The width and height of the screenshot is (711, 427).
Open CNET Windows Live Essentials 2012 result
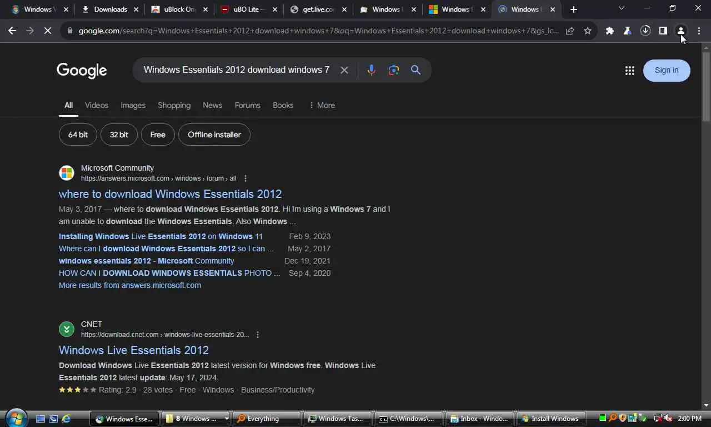point(134,350)
